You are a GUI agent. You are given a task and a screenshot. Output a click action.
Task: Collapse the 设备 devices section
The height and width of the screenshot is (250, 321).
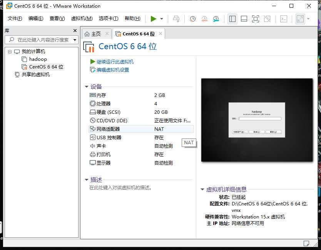pyautogui.click(x=86, y=87)
